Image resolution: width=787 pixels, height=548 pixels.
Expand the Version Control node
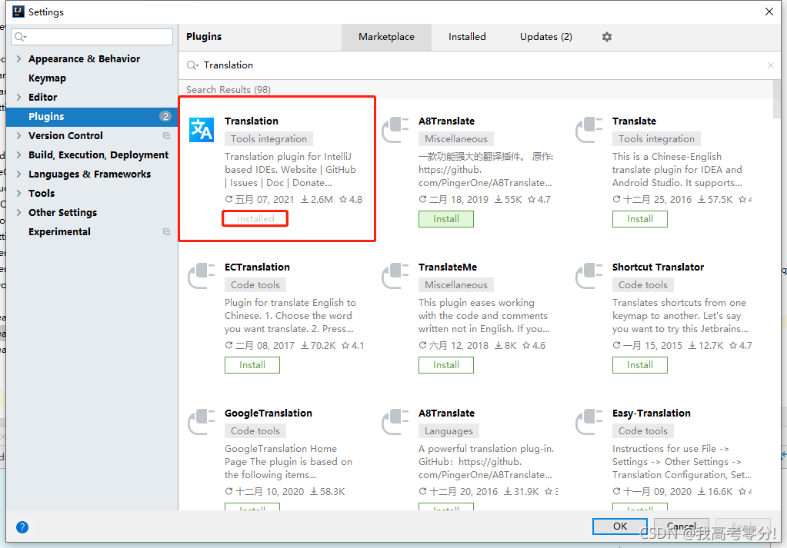tap(18, 136)
